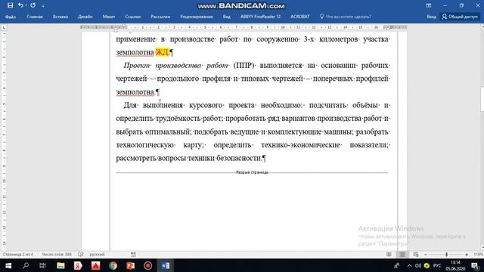This screenshot has height=272, width=484.
Task: Switch input language РУС indicator
Action: coord(437,265)
